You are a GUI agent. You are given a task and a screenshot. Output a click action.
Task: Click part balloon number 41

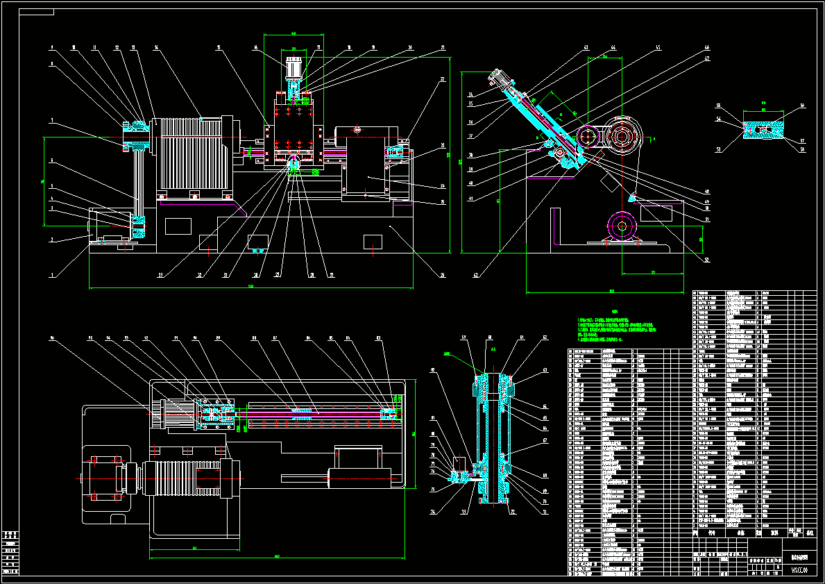[x=470, y=198]
